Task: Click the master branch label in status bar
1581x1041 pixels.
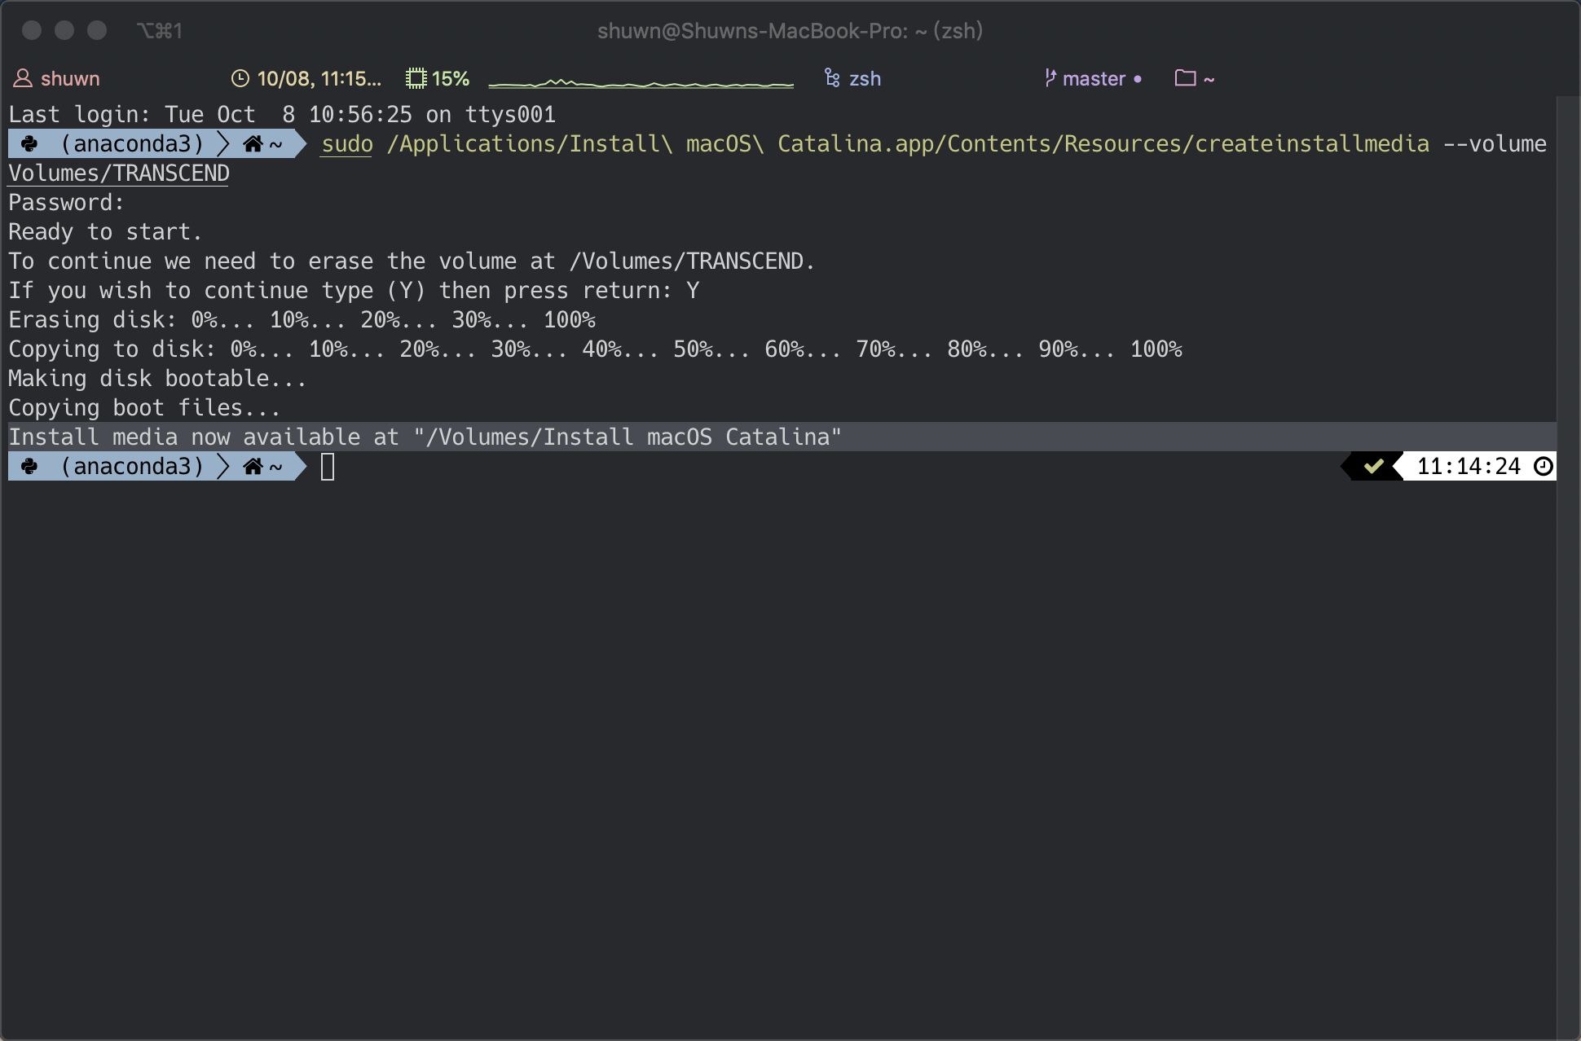Action: [x=1094, y=78]
